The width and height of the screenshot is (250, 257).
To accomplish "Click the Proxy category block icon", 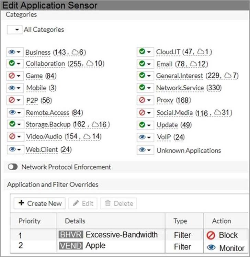I will pyautogui.click(x=142, y=100).
